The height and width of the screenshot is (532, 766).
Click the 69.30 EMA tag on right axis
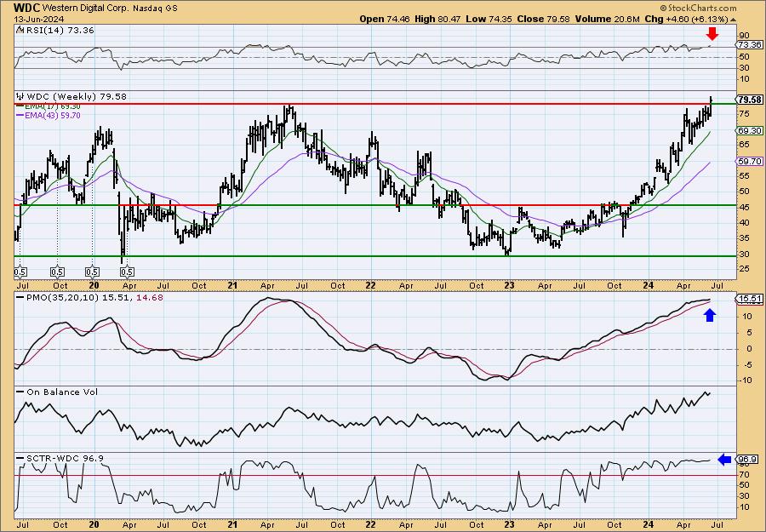click(749, 130)
